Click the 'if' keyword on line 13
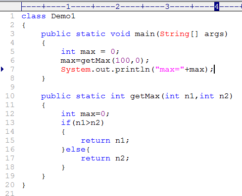Screen dimensions: 242x196 pyautogui.click(x=66, y=123)
